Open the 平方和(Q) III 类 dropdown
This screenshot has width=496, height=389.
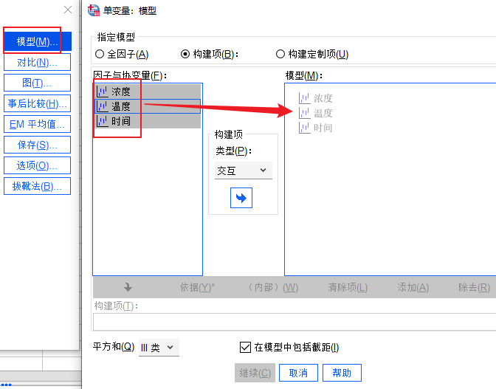click(x=159, y=348)
